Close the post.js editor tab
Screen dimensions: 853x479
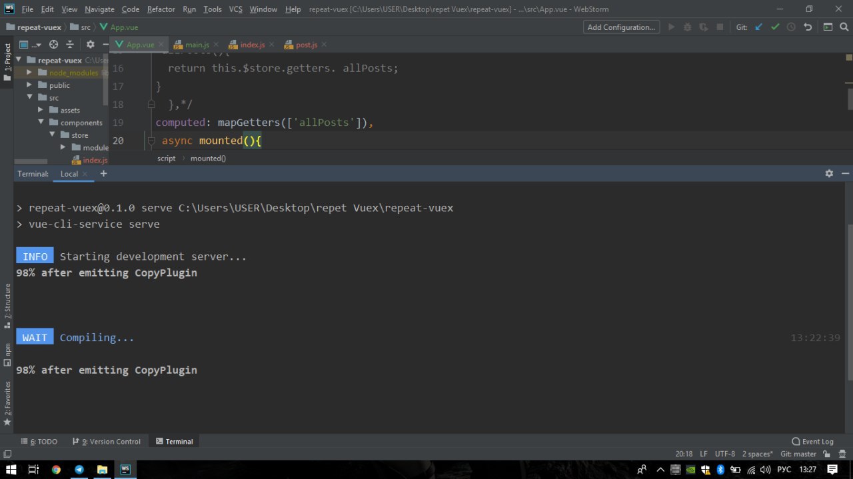point(324,45)
